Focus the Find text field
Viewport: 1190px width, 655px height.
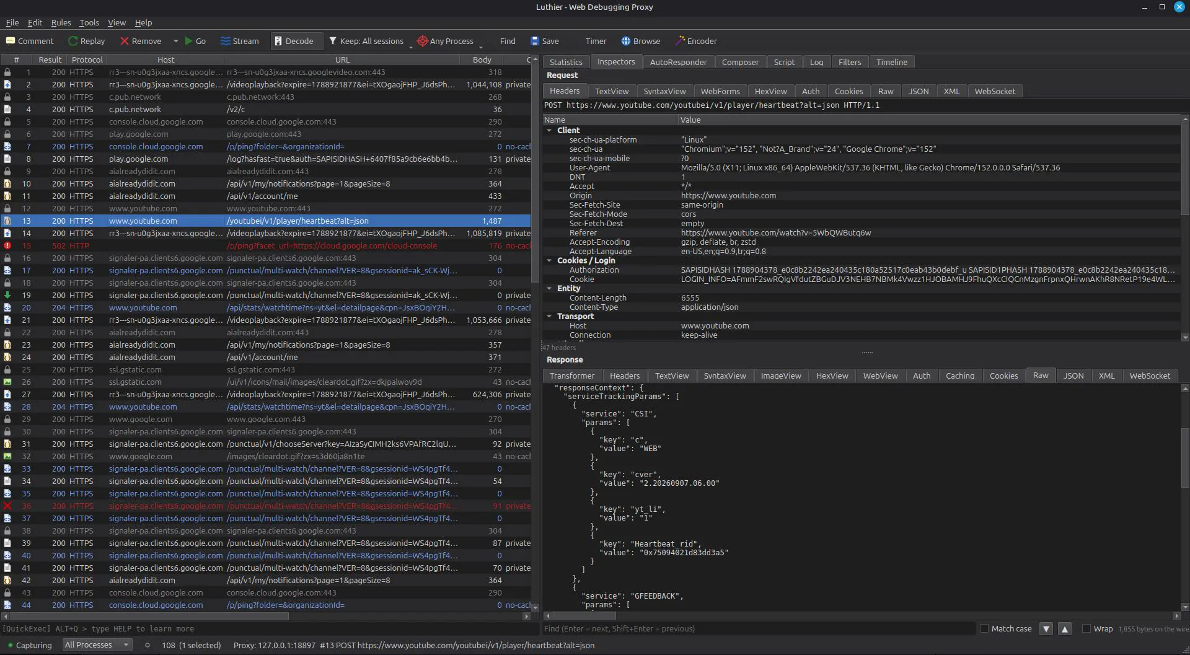(x=759, y=628)
